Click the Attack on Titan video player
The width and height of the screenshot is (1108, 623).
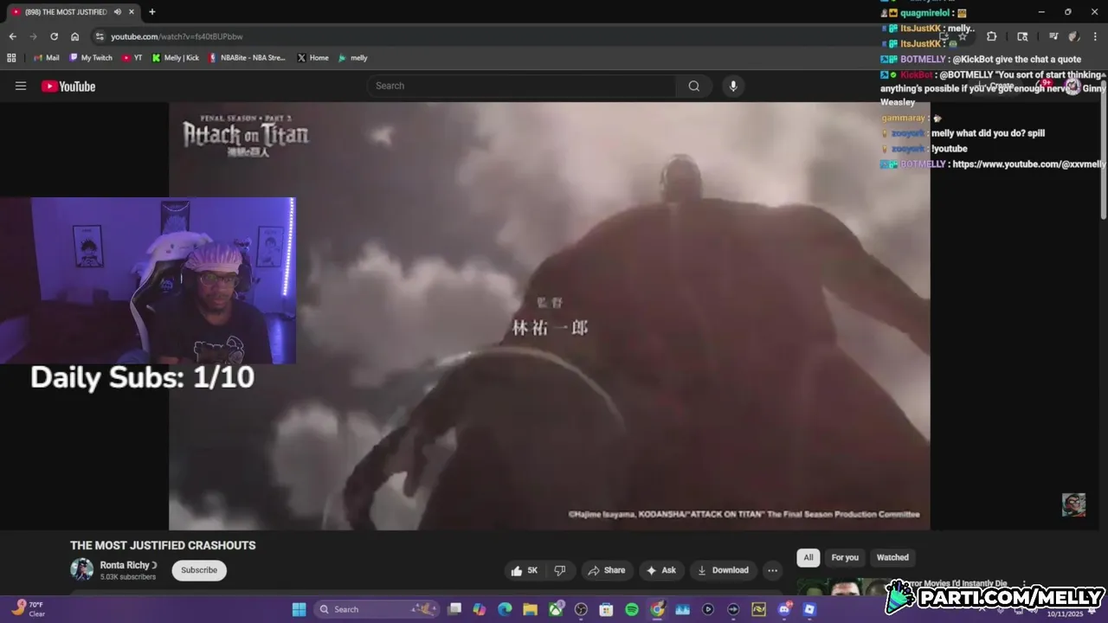[550, 316]
